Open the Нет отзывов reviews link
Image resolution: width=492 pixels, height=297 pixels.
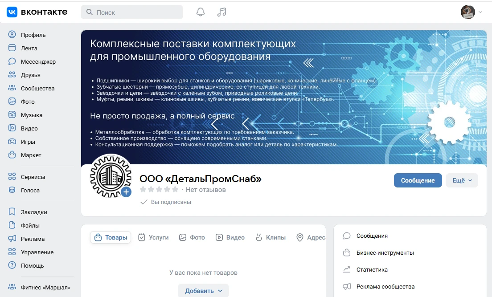tap(205, 190)
